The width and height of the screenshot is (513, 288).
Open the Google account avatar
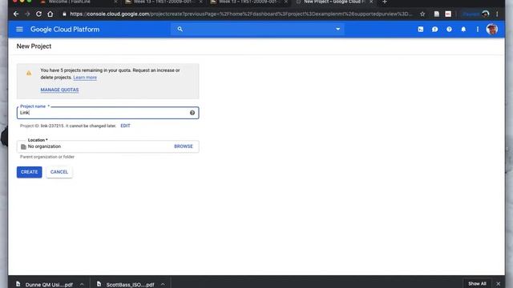491,30
